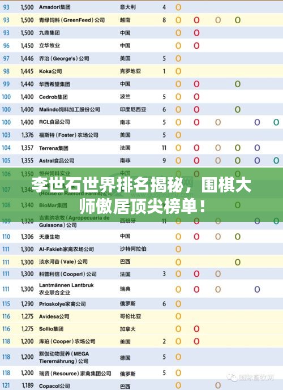
Task: Click the green circle in 淡水河谷(Vale)公司 row
Action: point(238,262)
